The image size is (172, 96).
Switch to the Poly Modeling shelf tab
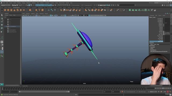(16, 8)
